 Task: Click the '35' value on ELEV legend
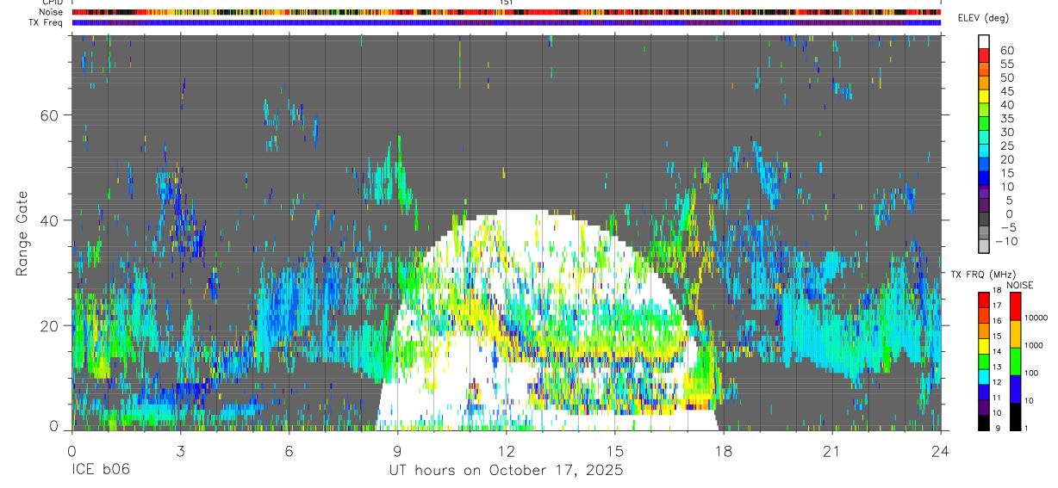pos(1006,119)
